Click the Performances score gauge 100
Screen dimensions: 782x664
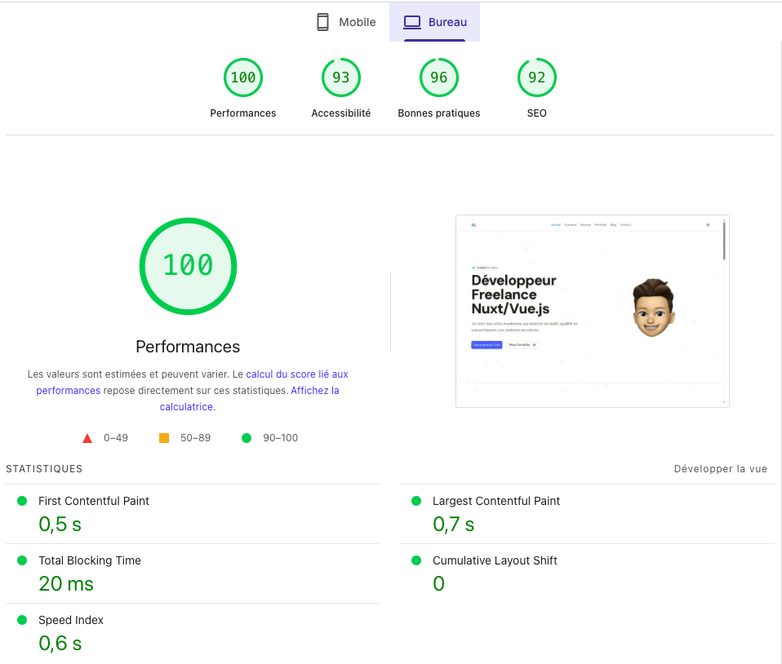coord(243,78)
